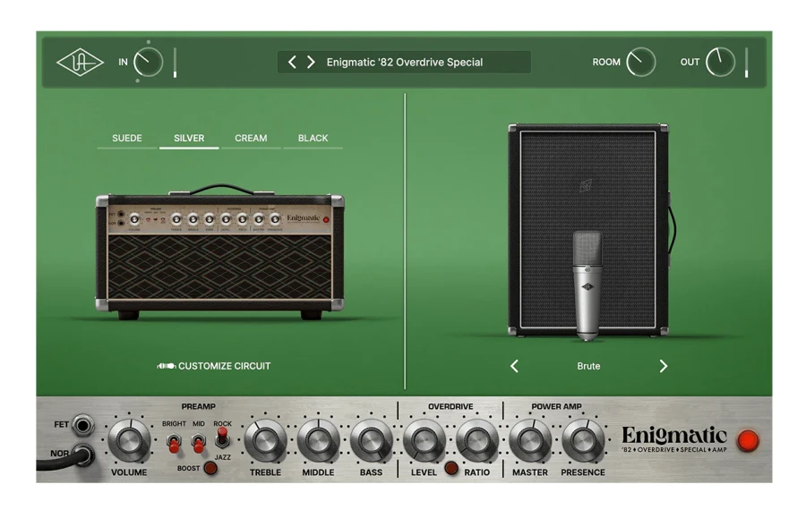Adjust the ROOM knob

pyautogui.click(x=640, y=62)
